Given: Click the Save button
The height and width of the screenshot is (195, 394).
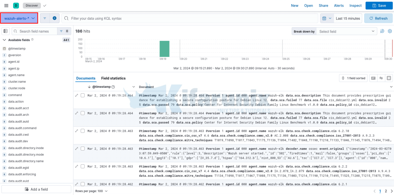Looking at the screenshot, I should pyautogui.click(x=379, y=5).
